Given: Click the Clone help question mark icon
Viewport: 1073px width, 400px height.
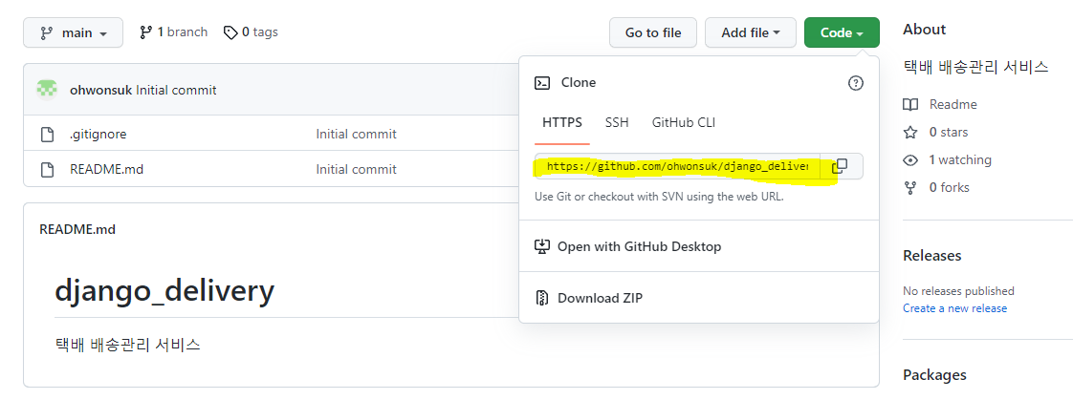Looking at the screenshot, I should pyautogui.click(x=855, y=83).
